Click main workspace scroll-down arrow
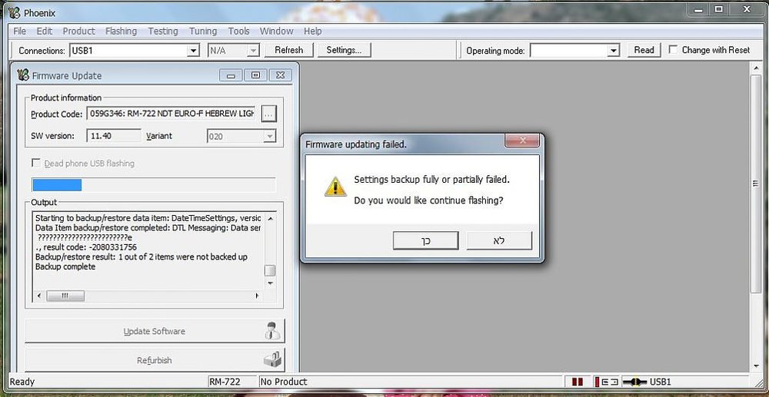 pyautogui.click(x=756, y=366)
